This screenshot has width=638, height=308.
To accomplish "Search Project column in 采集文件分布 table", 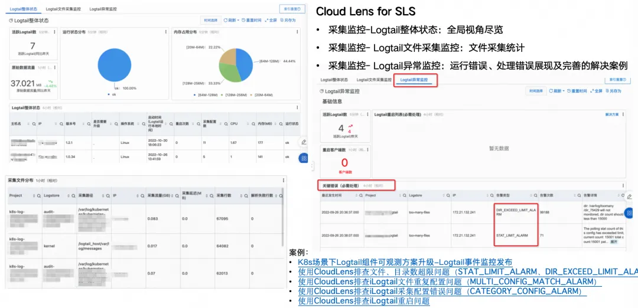I will pyautogui.click(x=39, y=196).
